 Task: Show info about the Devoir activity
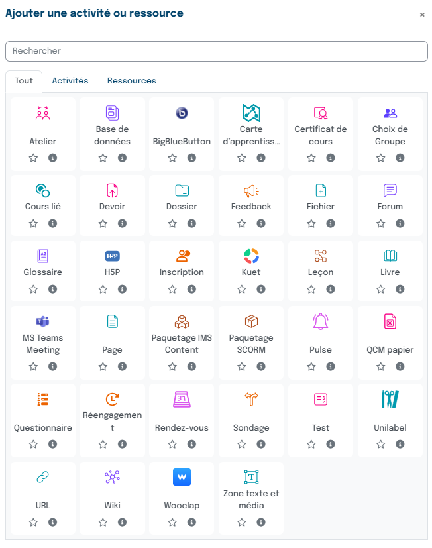[x=122, y=223]
